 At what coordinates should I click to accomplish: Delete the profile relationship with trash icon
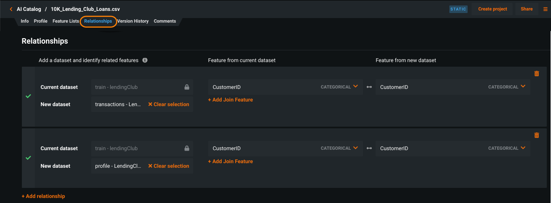(536, 135)
